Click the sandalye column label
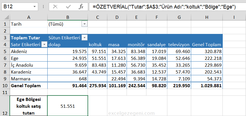 pyautogui.click(x=157, y=45)
